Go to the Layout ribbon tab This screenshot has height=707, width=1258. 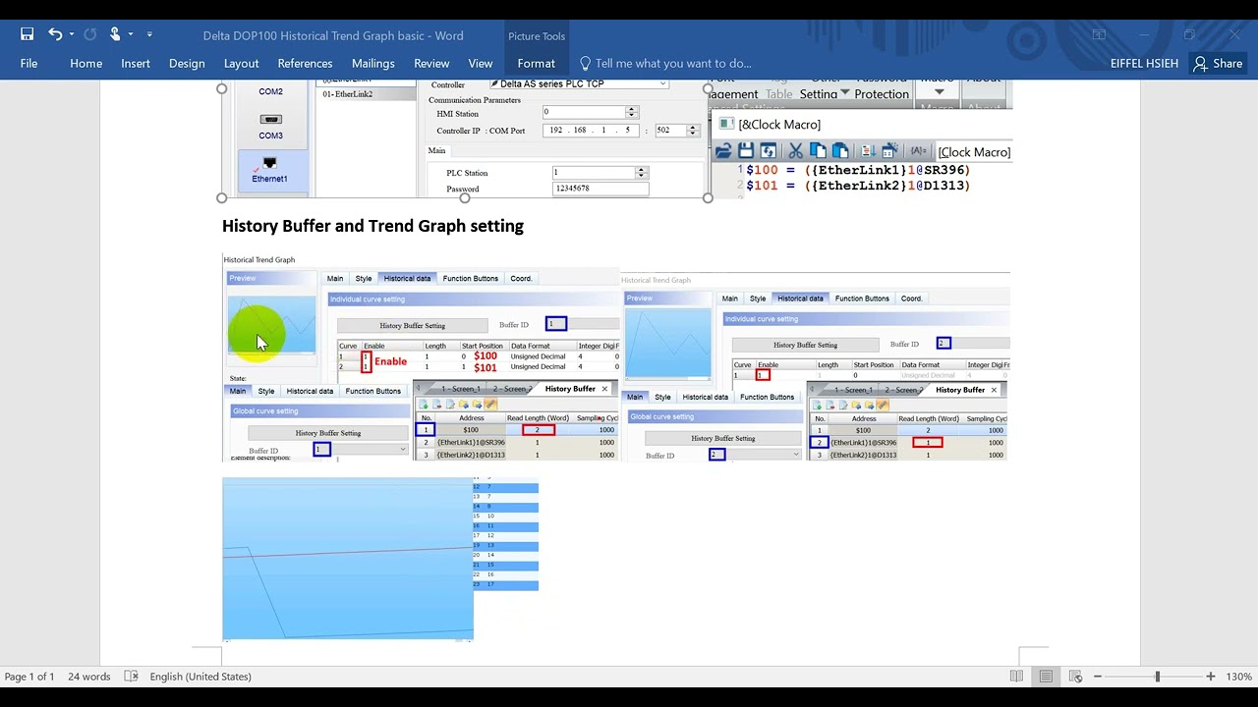coord(241,63)
